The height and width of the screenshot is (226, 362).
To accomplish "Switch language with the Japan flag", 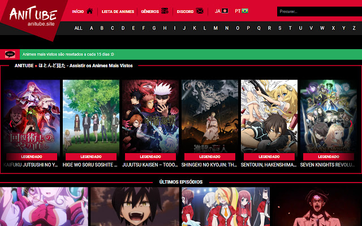I will 225,11.
